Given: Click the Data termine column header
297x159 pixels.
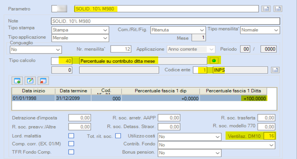Looking at the screenshot, I should (x=73, y=91).
